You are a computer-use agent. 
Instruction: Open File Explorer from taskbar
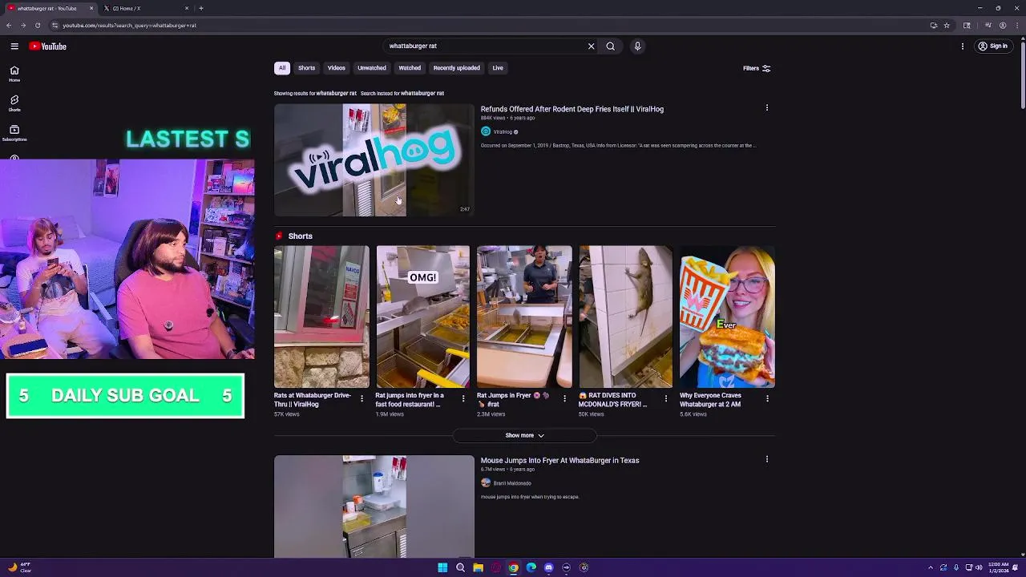coord(478,567)
